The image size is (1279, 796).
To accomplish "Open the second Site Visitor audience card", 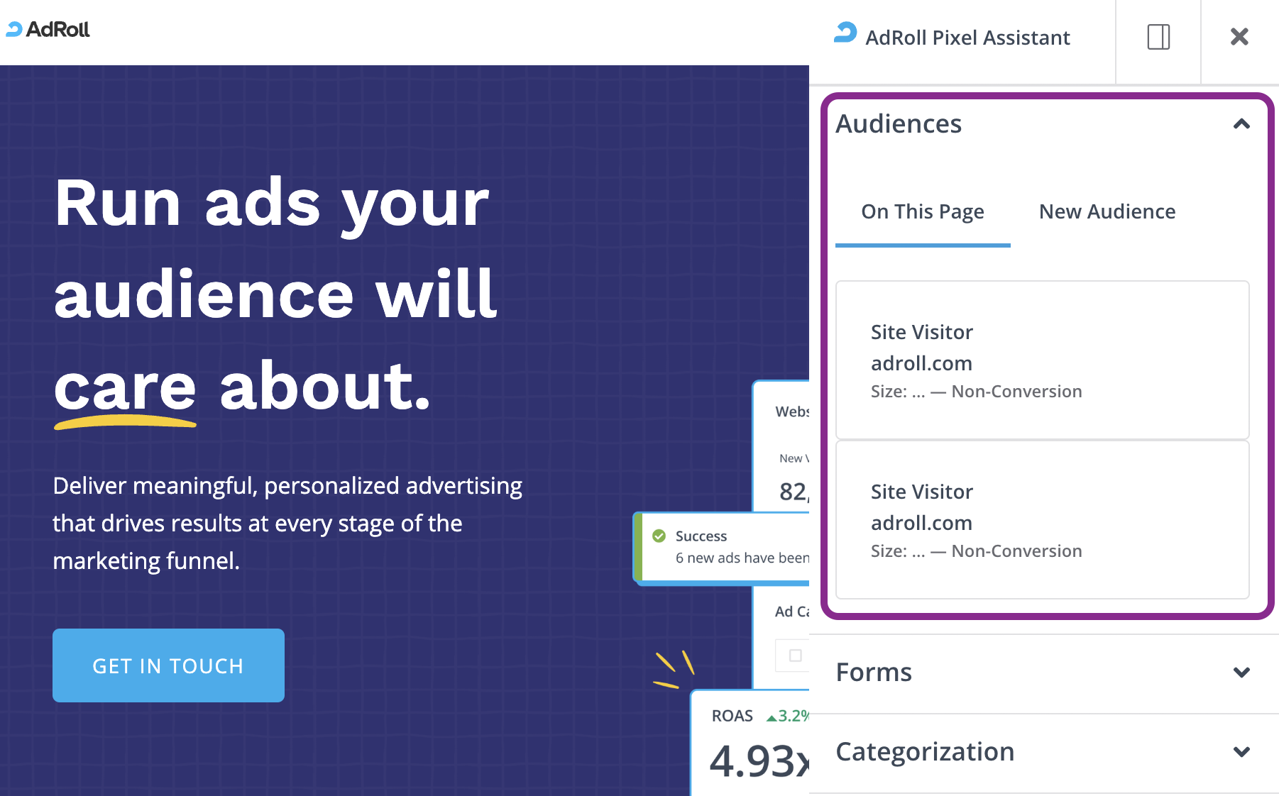I will click(1042, 520).
